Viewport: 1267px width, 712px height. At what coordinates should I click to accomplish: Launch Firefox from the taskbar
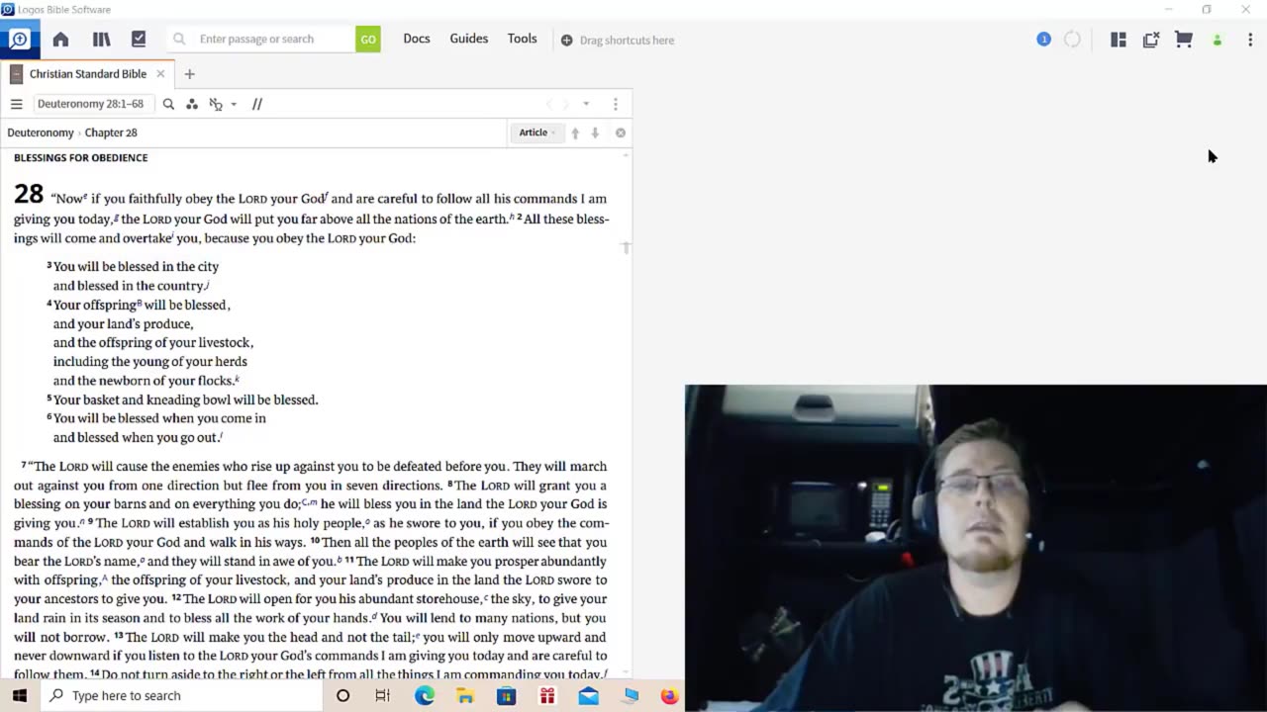coord(670,695)
